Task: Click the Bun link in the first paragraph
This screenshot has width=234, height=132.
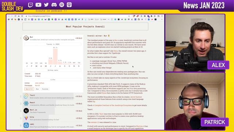Action: pos(116,40)
